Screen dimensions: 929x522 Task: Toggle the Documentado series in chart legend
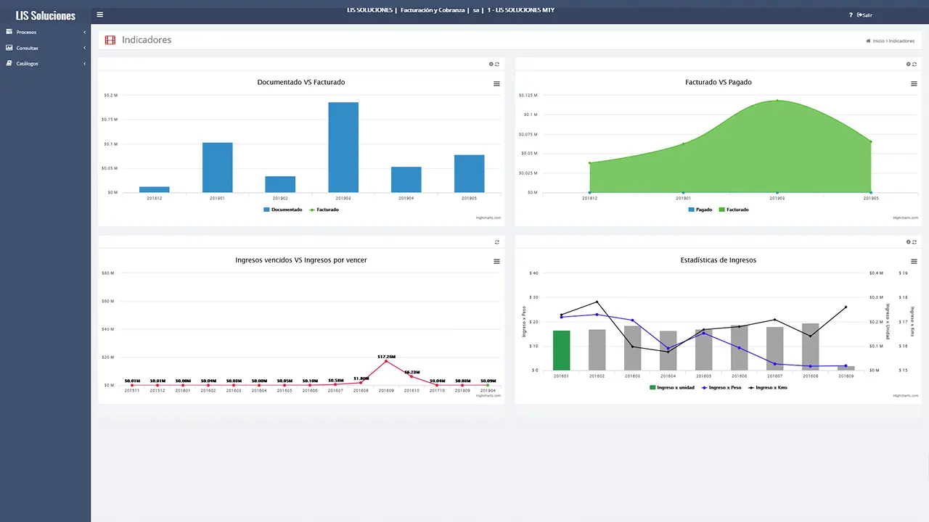click(x=282, y=210)
